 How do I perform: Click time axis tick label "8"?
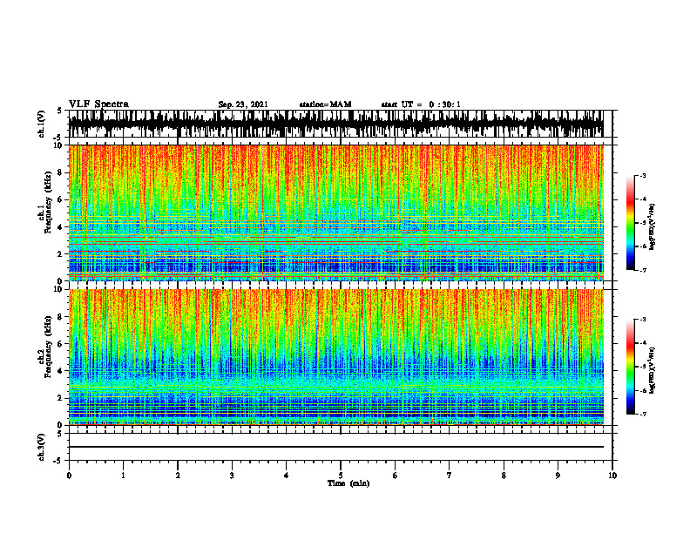[x=504, y=476]
